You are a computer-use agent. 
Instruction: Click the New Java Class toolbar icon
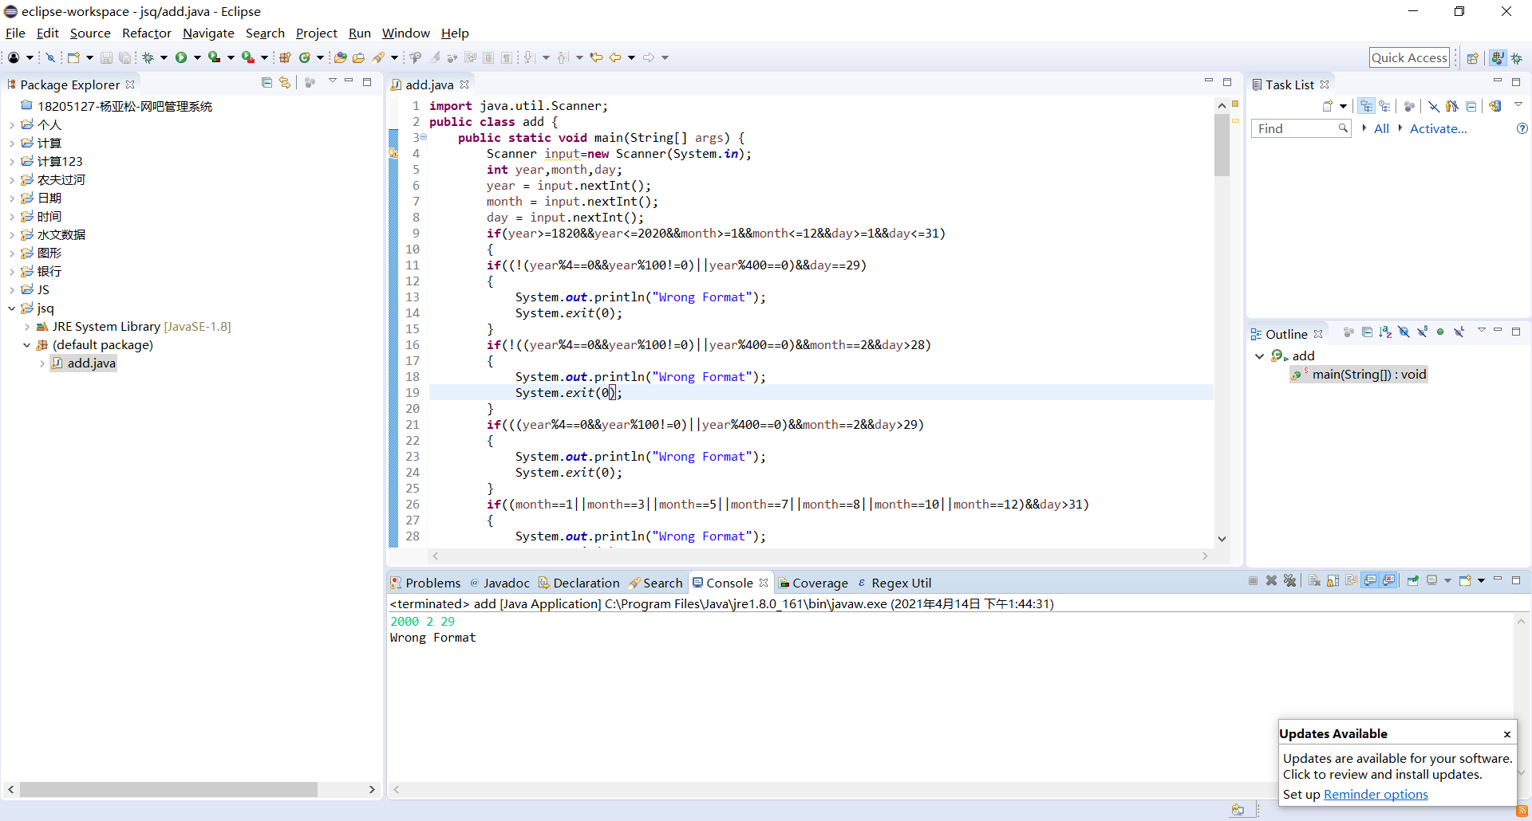(x=304, y=57)
